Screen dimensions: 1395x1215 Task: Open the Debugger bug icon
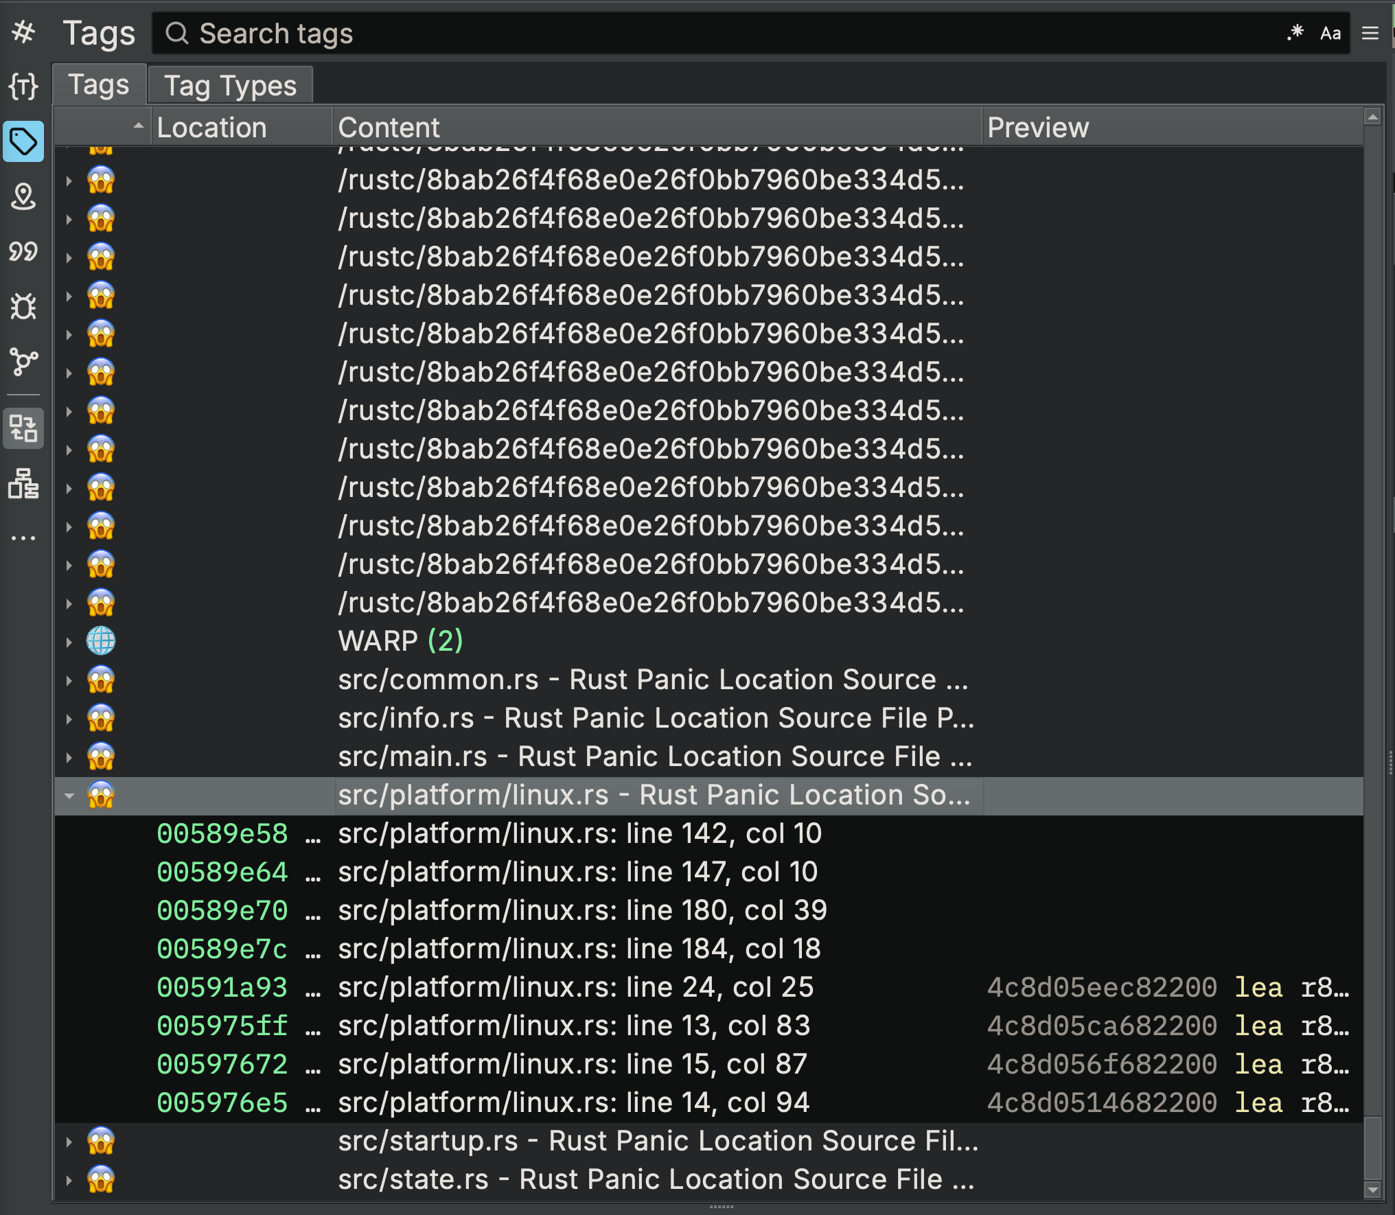point(24,306)
